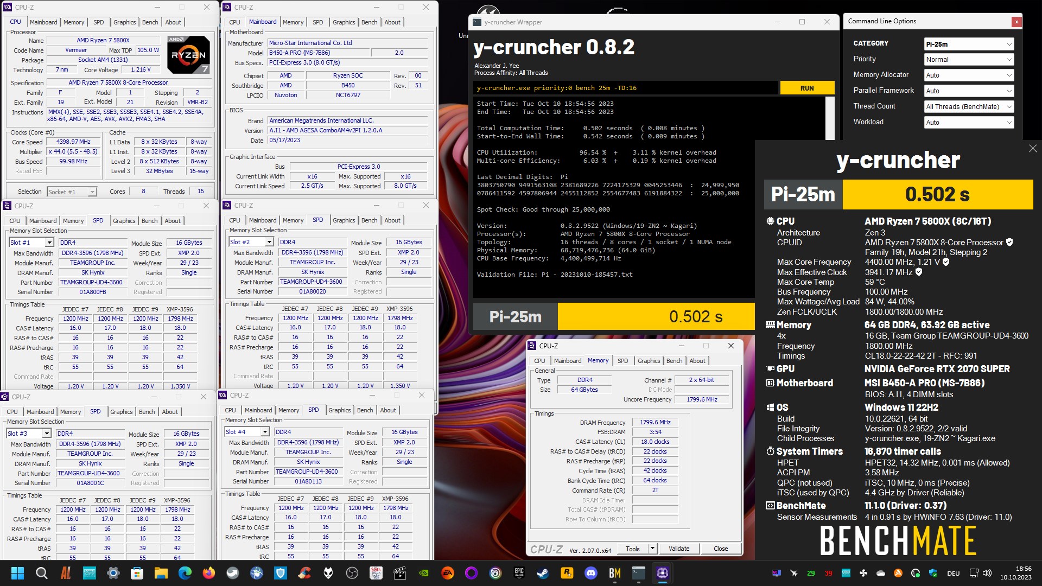Click the yellow RUN button
The width and height of the screenshot is (1042, 586).
(x=807, y=88)
